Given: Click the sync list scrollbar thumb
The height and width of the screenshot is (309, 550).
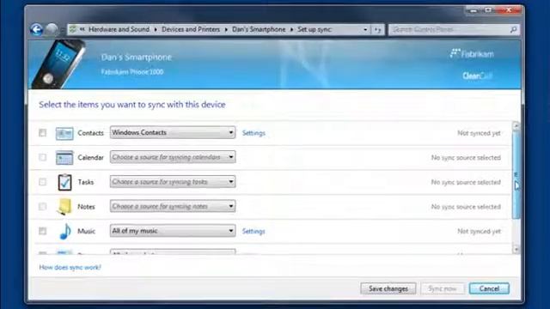Looking at the screenshot, I should (x=516, y=174).
